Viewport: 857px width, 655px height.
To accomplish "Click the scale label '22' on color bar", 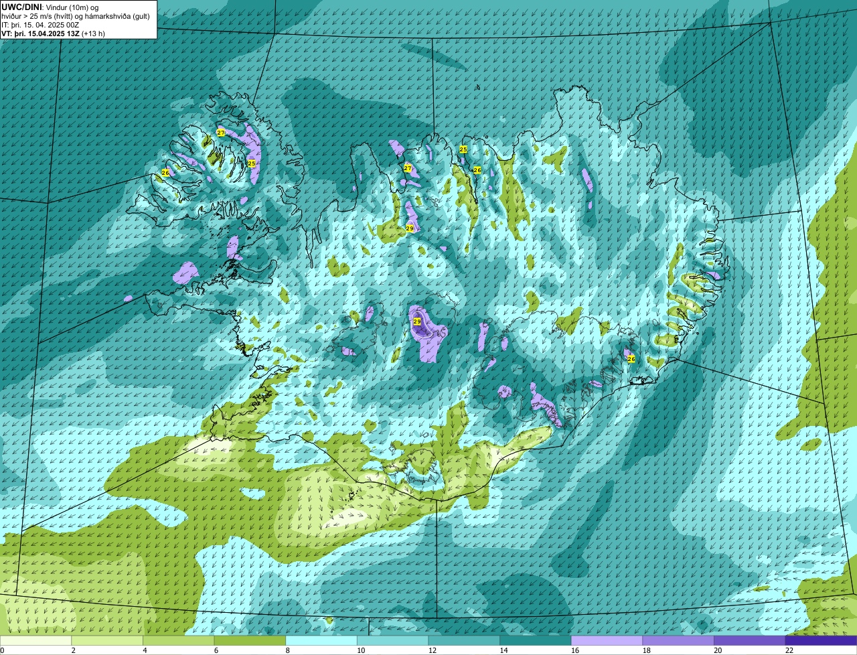I will click(789, 650).
